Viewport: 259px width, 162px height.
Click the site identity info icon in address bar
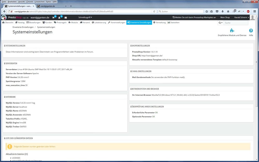pyautogui.click(x=9, y=11)
